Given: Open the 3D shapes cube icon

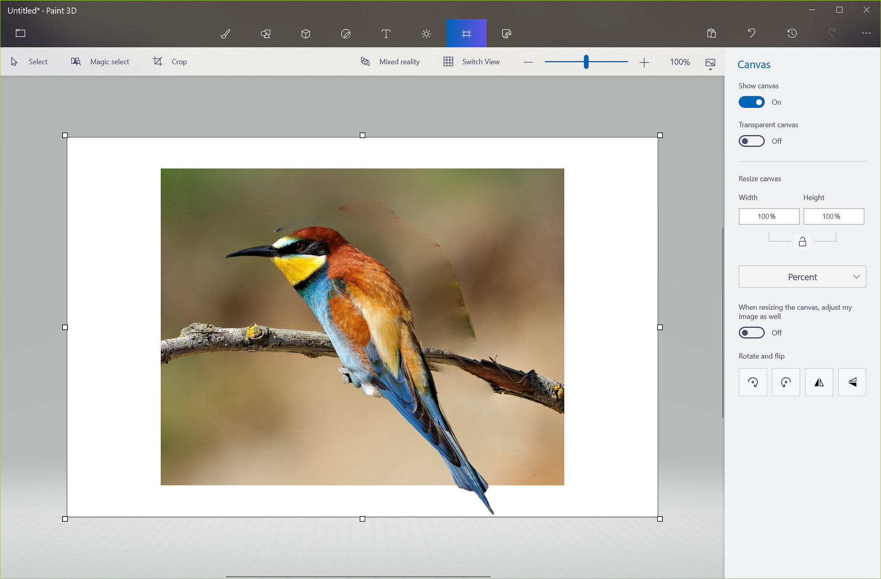Looking at the screenshot, I should point(306,33).
